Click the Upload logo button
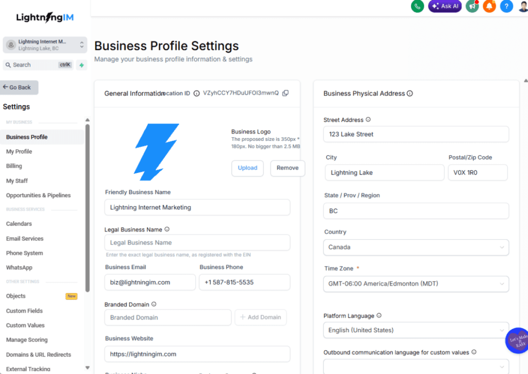This screenshot has height=374, width=528. (247, 168)
